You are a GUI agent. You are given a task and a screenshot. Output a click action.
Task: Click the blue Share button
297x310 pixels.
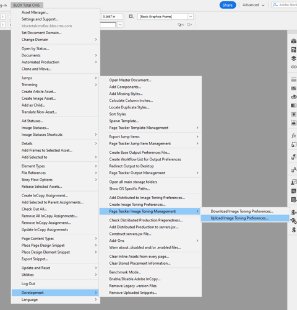pyautogui.click(x=228, y=5)
